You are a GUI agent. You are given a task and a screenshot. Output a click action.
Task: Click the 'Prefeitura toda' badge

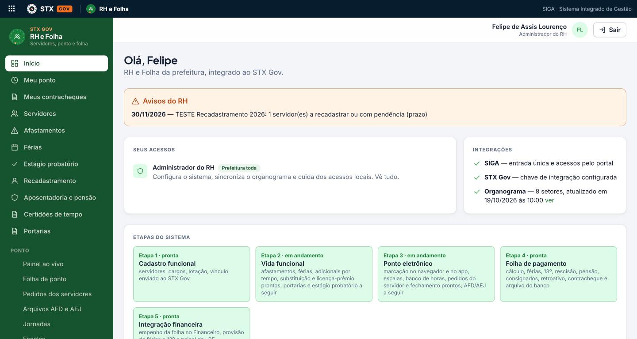[x=239, y=168]
